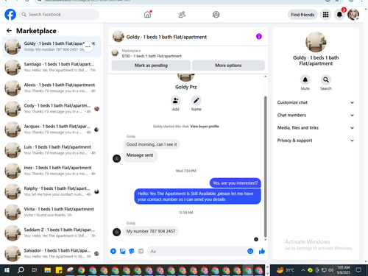Choose a sticker icon in composer
Image resolution: width=368 pixels, height=276 pixels.
tap(132, 251)
